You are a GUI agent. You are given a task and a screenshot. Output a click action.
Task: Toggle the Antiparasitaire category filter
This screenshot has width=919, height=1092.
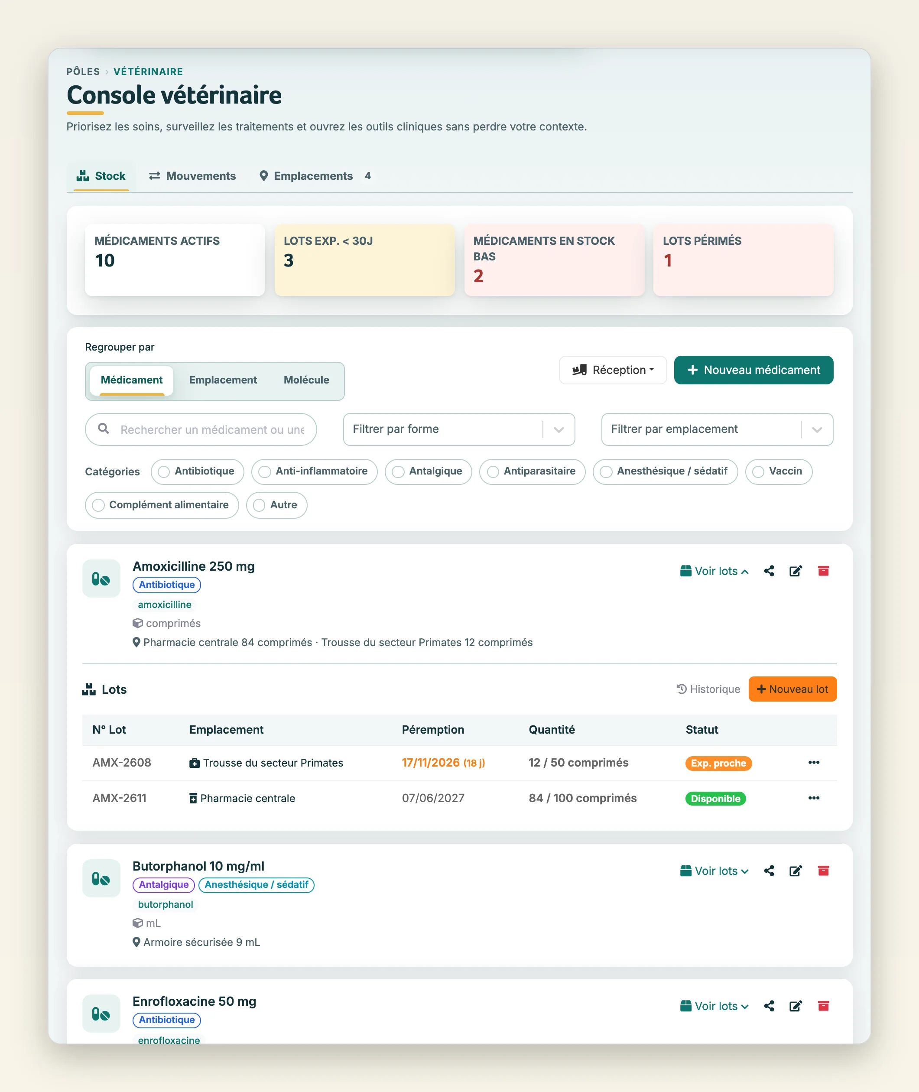coord(533,471)
